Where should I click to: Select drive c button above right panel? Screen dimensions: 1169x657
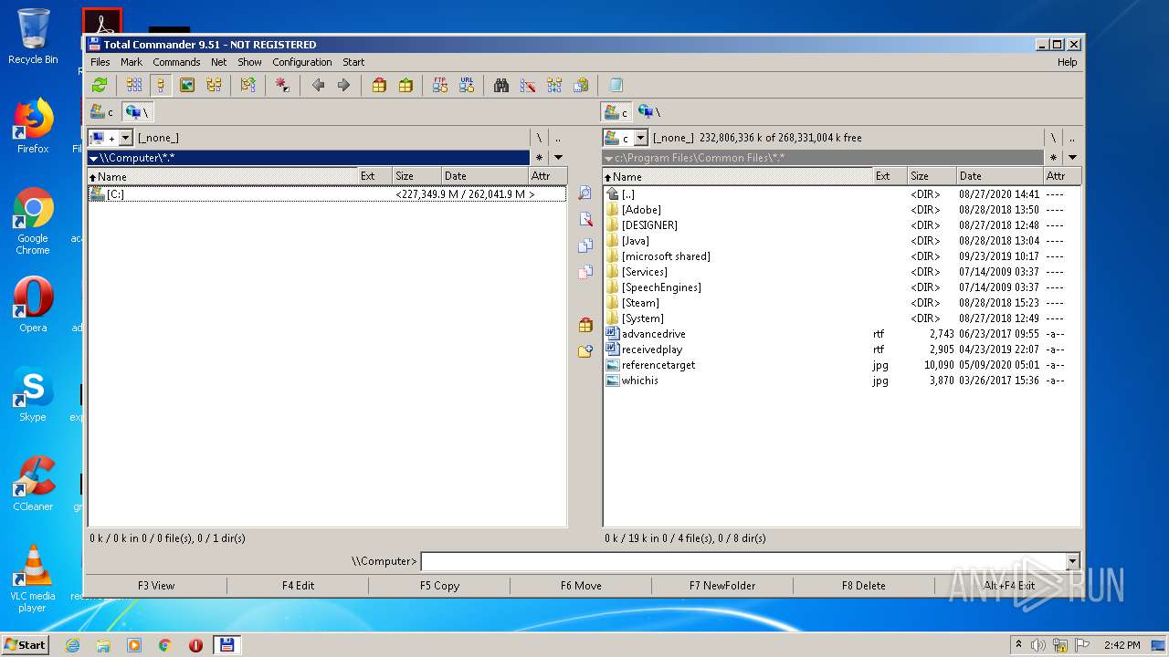616,112
